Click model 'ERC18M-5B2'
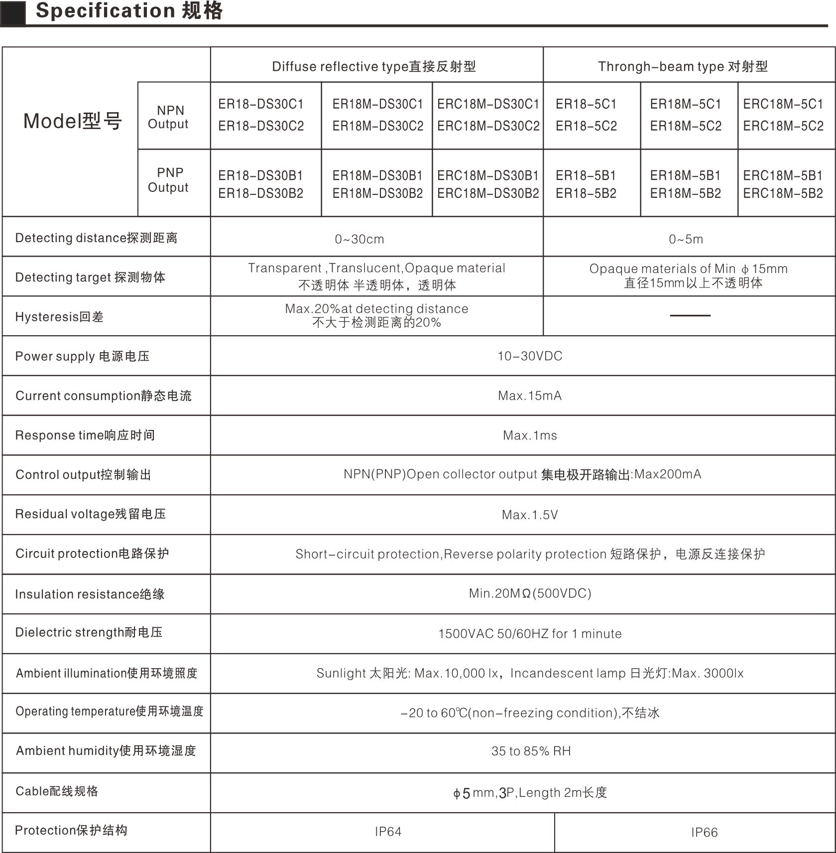 [x=783, y=193]
